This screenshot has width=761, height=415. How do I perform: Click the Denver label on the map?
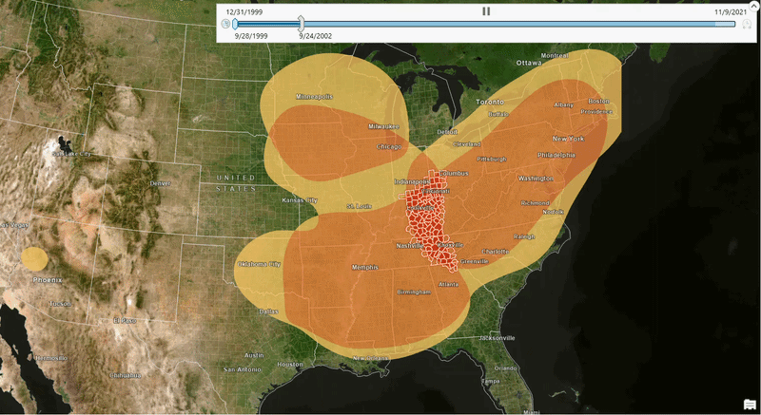click(160, 183)
